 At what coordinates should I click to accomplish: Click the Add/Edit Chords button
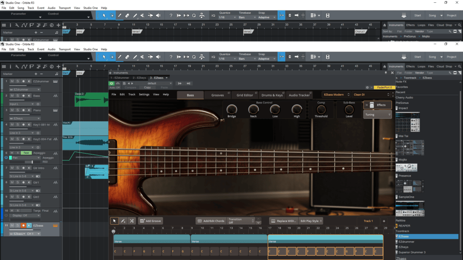point(211,221)
